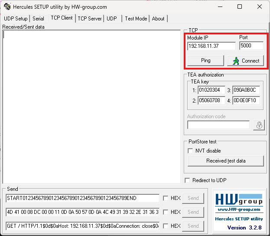This screenshot has width=270, height=236.
Task: Click the Port number field
Action: 251,46
